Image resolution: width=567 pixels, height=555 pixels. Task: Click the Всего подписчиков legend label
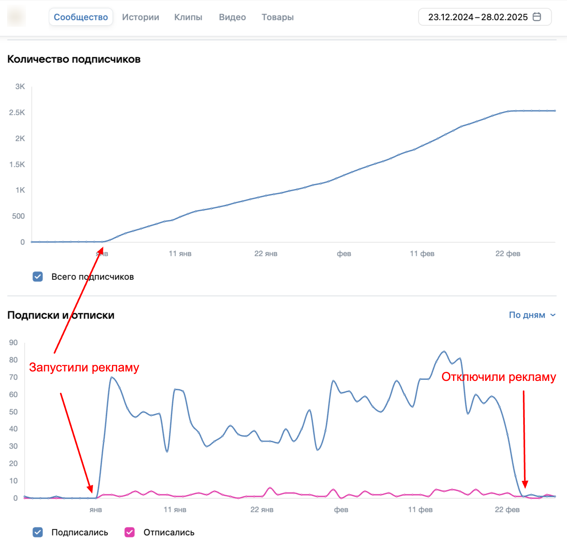point(93,277)
